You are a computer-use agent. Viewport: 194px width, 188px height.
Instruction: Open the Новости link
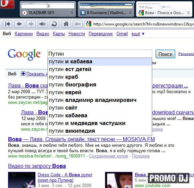[x=77, y=34]
